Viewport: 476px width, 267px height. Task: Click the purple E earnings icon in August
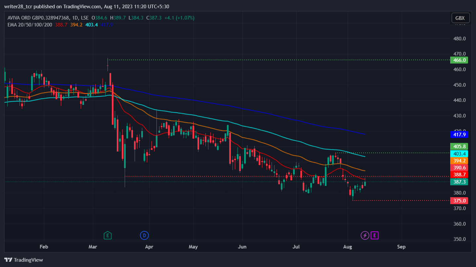374,236
